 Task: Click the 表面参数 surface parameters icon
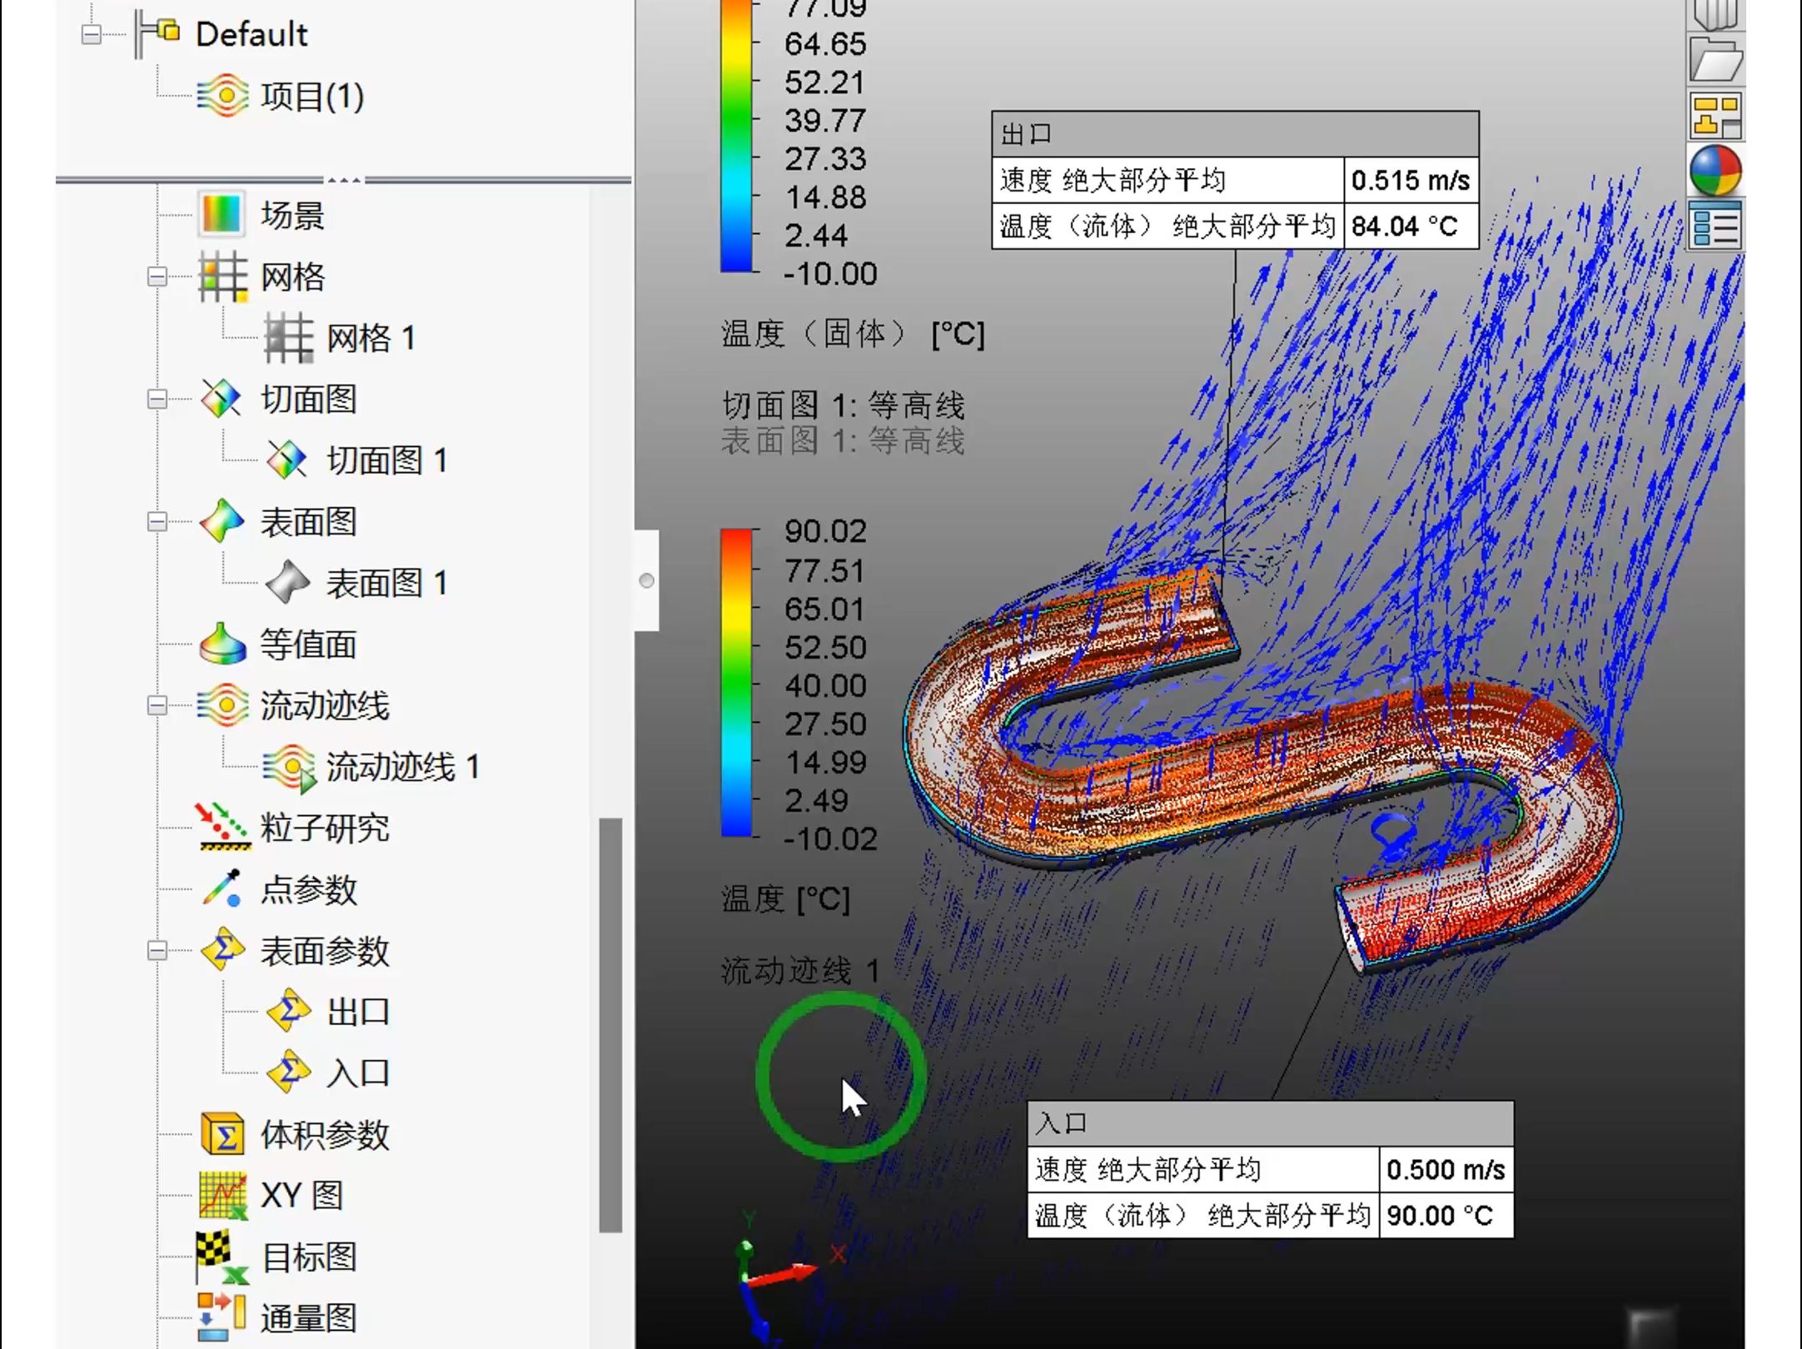coord(222,950)
